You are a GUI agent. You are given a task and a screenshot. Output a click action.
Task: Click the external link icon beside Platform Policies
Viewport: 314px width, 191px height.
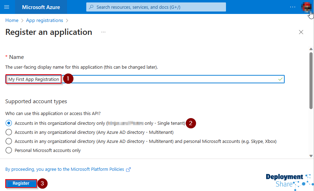tap(128, 169)
